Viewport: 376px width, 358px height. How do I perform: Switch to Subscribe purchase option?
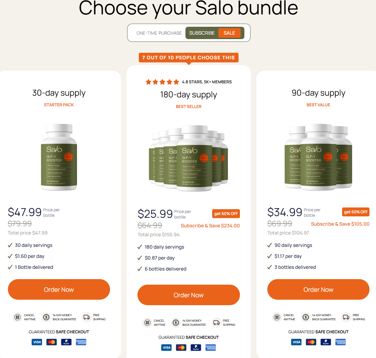point(202,33)
